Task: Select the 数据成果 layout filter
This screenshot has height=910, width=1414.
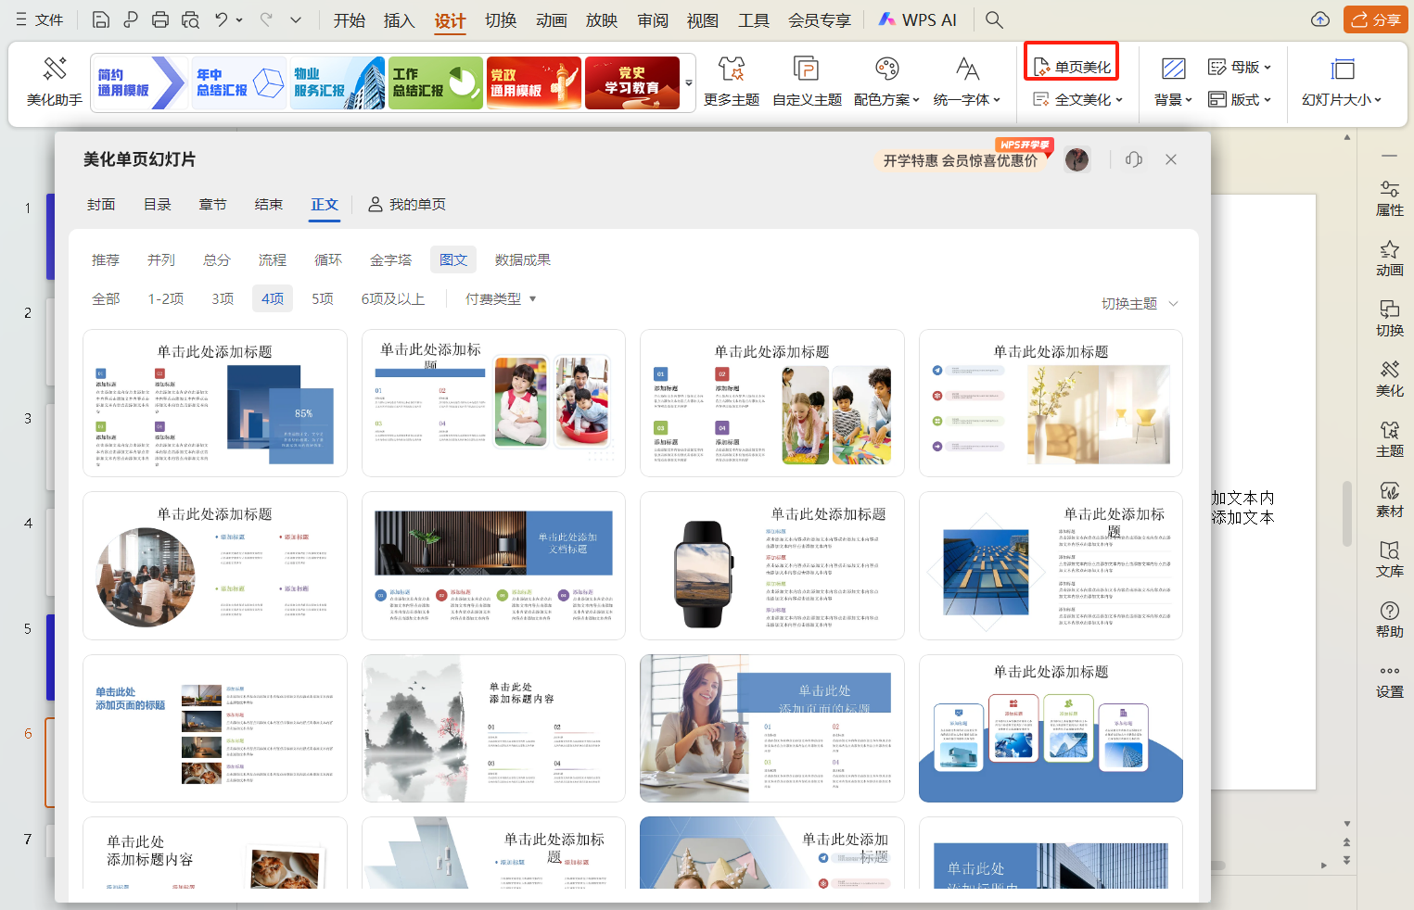Action: (x=523, y=259)
